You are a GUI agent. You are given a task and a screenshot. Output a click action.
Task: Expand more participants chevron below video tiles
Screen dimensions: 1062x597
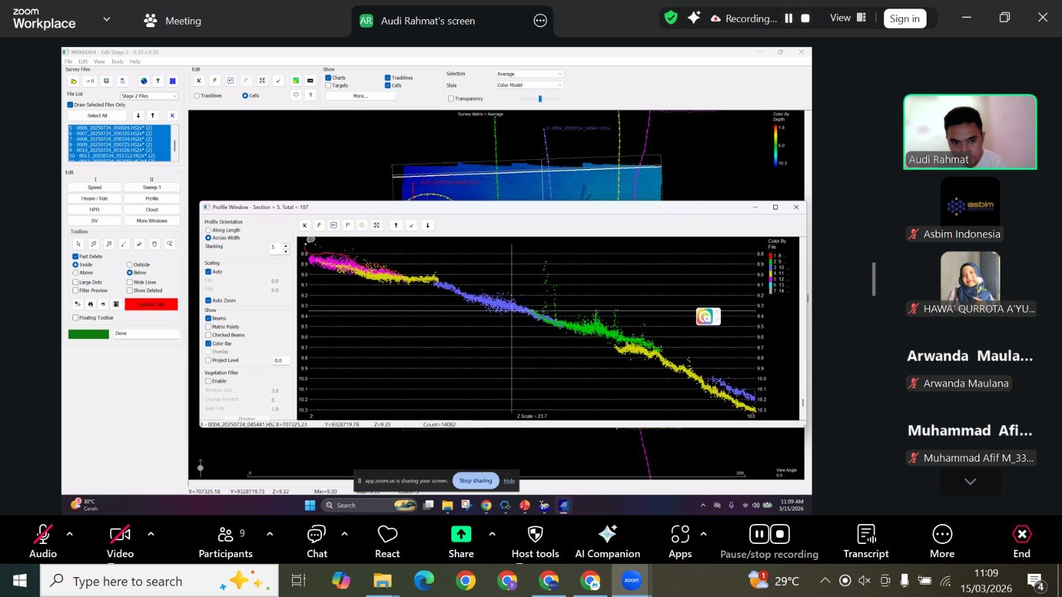pos(970,482)
